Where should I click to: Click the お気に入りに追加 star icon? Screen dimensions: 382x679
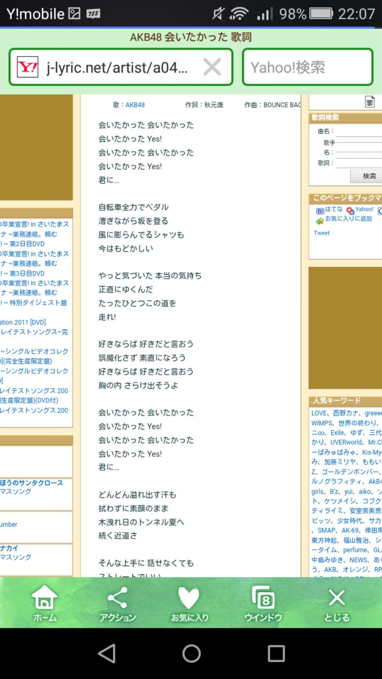320,221
